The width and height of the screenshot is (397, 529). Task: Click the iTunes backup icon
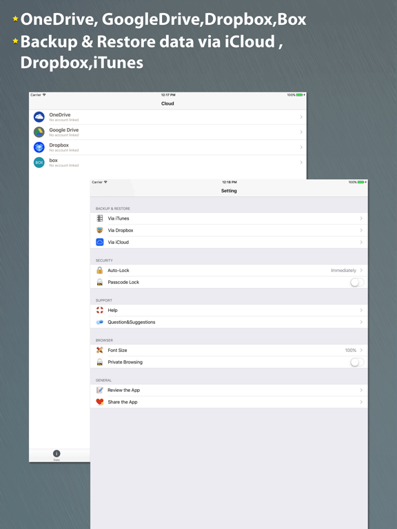click(99, 218)
